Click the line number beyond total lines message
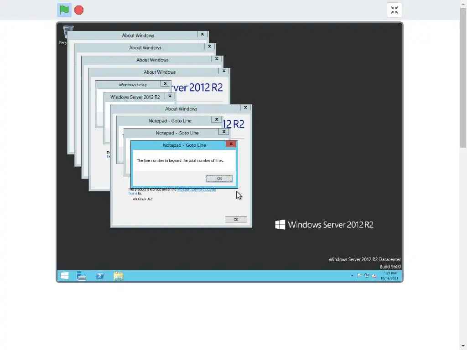The height and width of the screenshot is (350, 467). coord(180,160)
